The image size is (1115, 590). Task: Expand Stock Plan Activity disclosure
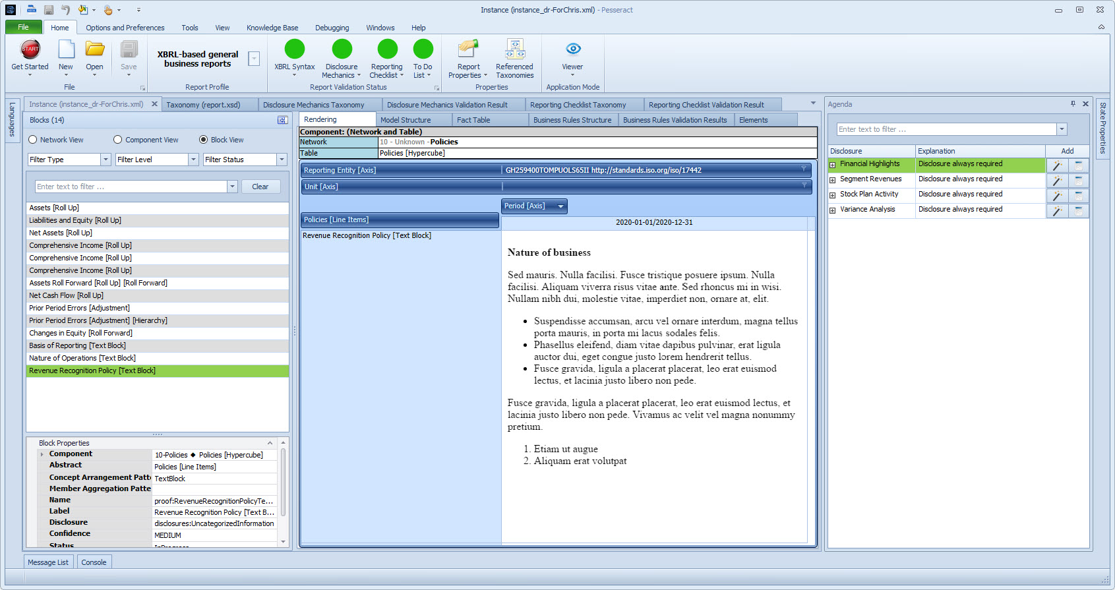tap(833, 195)
